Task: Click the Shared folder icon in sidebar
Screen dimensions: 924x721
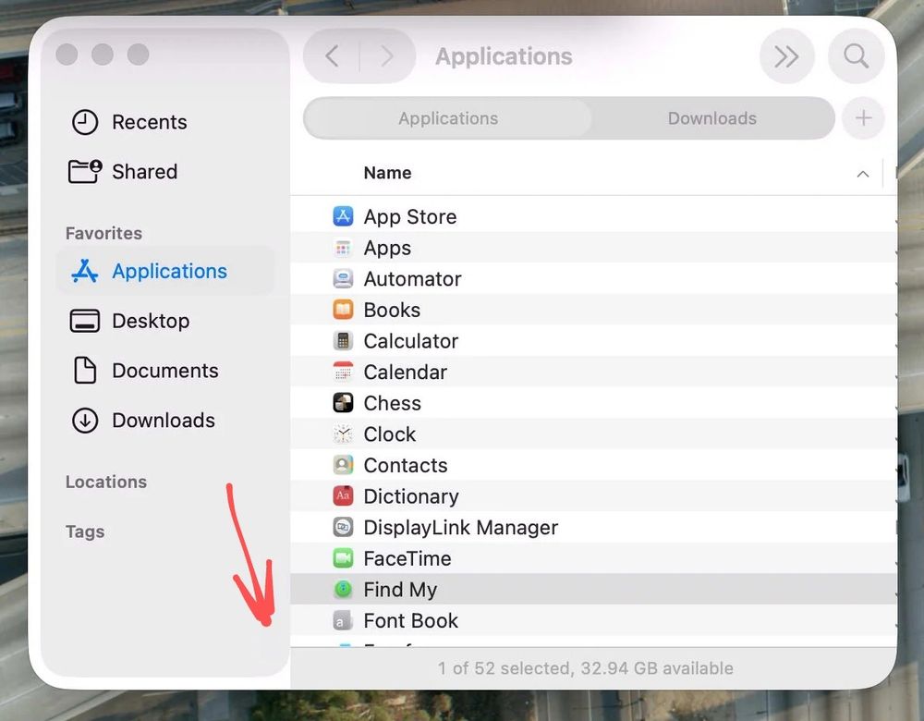Action: 85,172
